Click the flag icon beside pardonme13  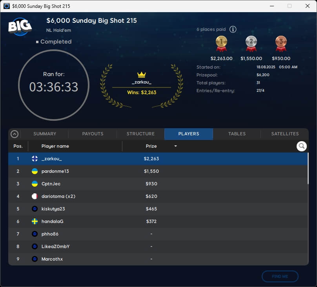click(35, 171)
